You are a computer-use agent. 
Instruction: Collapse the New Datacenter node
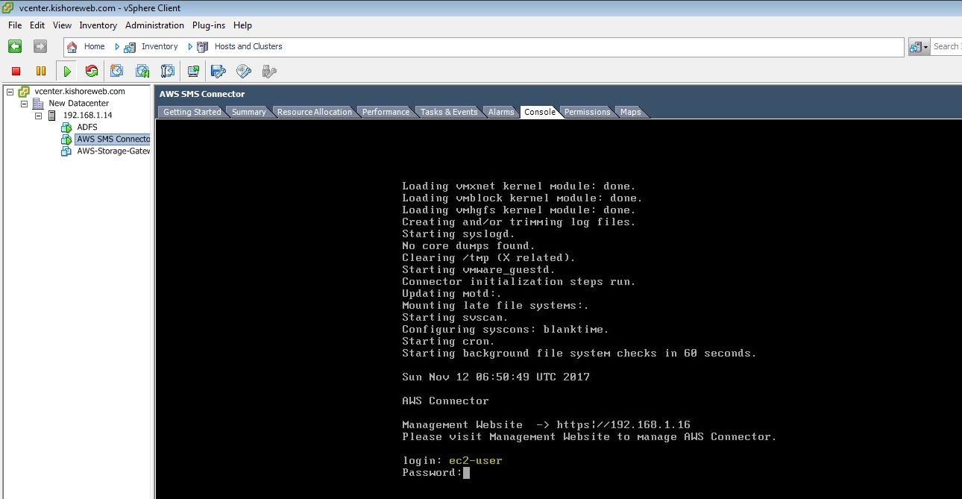25,104
